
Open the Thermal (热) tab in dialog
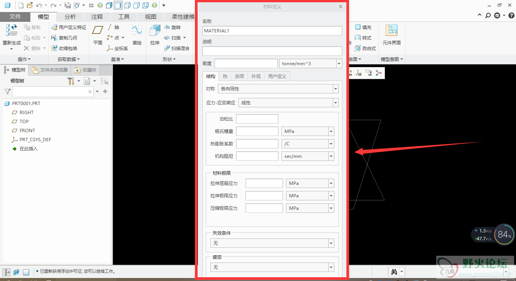(225, 76)
